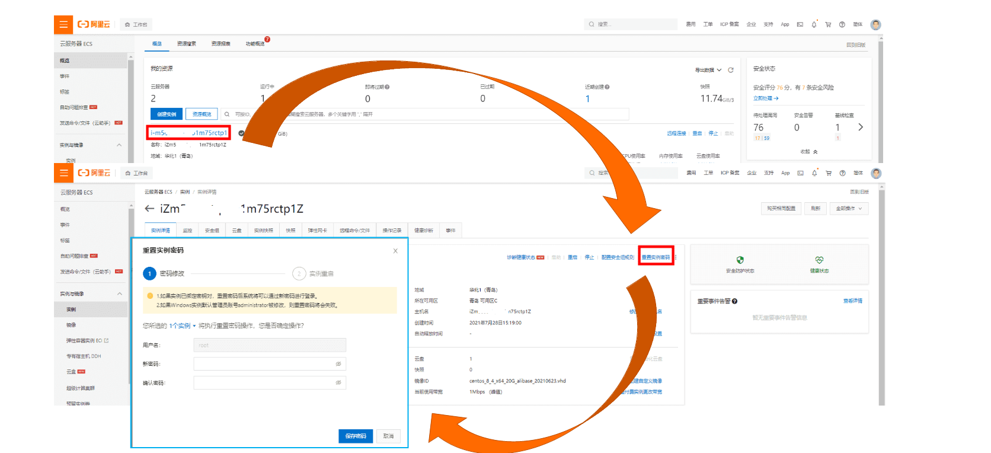Click 回到旧版 in the upper screenshot

856,45
